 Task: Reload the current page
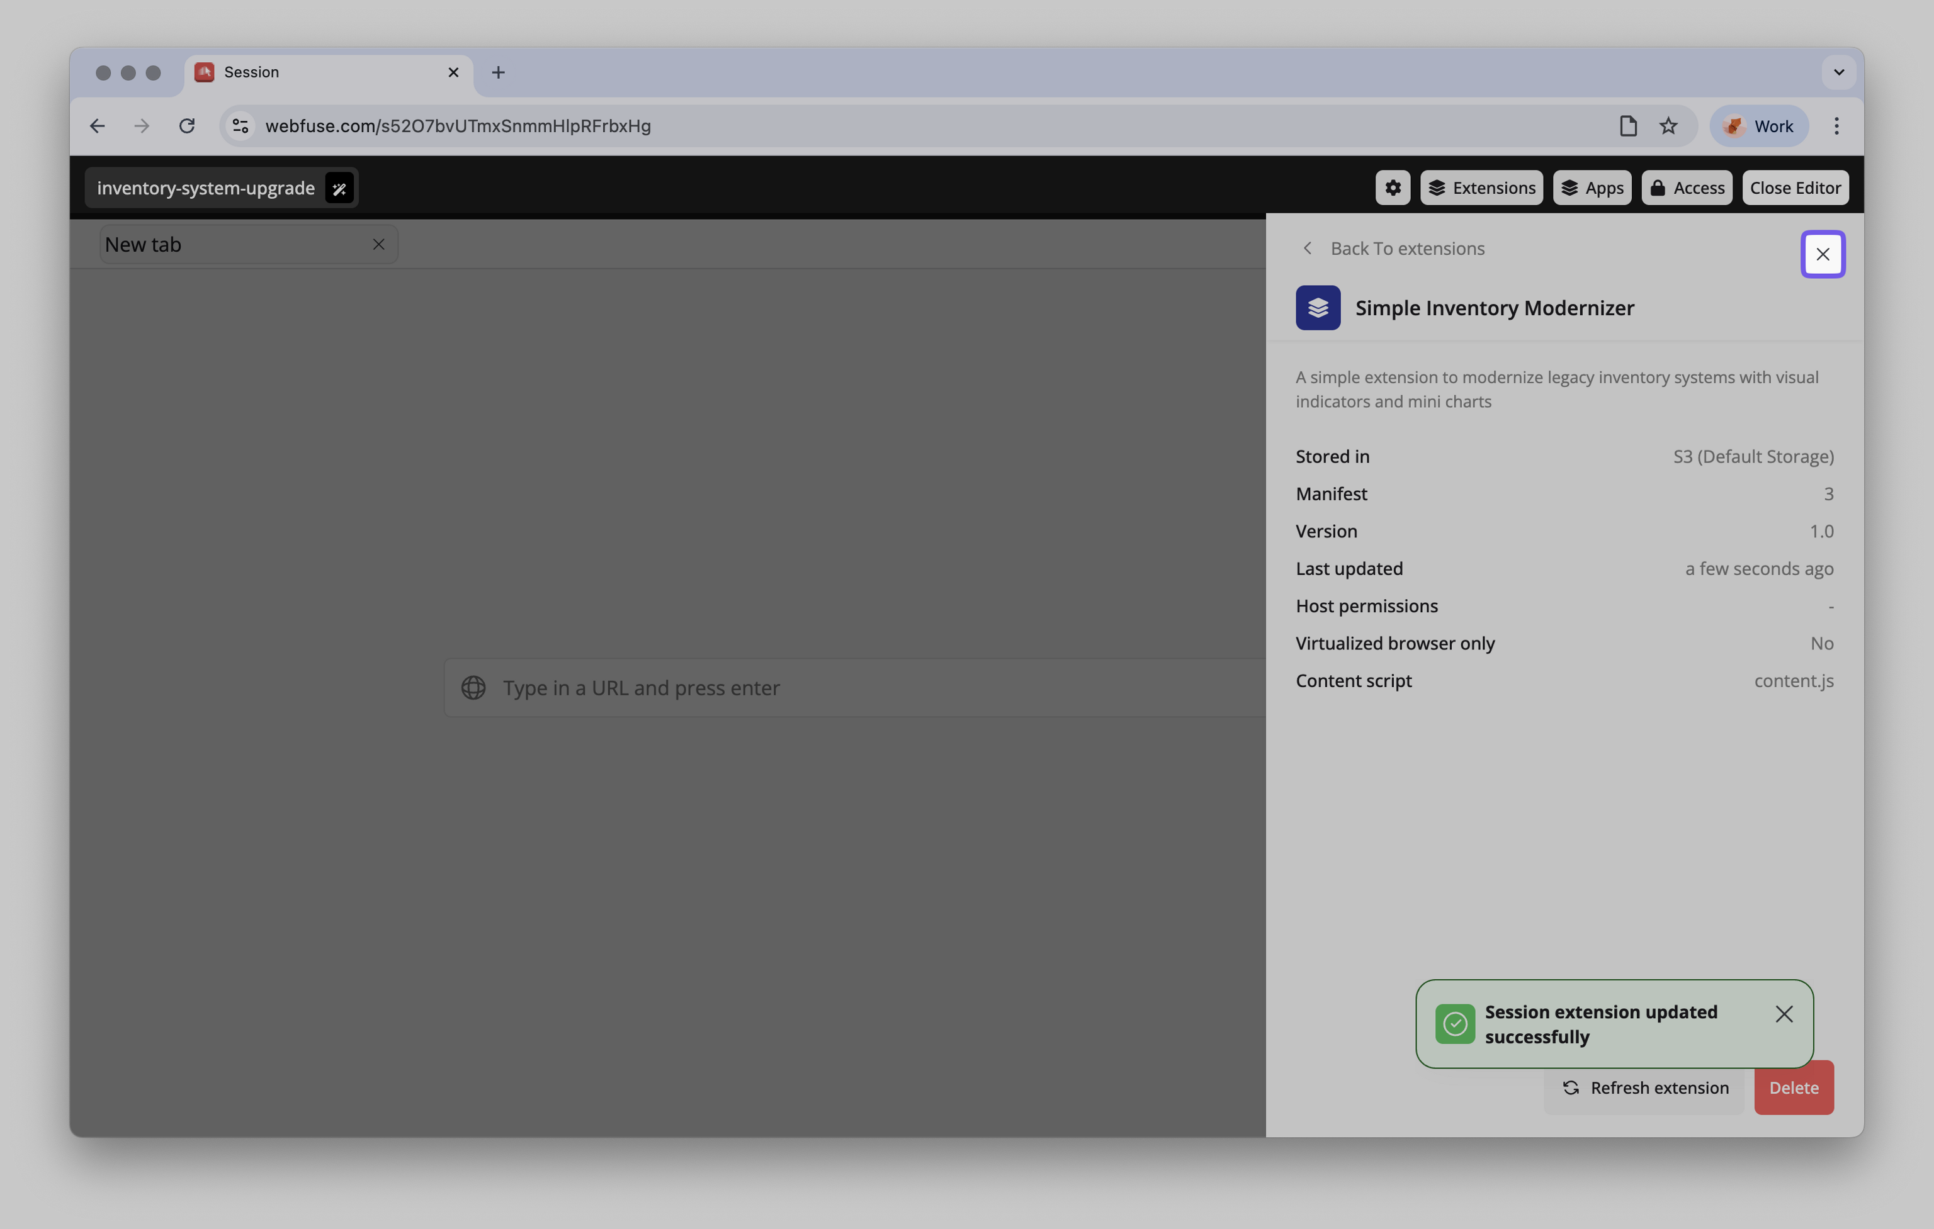coord(187,125)
